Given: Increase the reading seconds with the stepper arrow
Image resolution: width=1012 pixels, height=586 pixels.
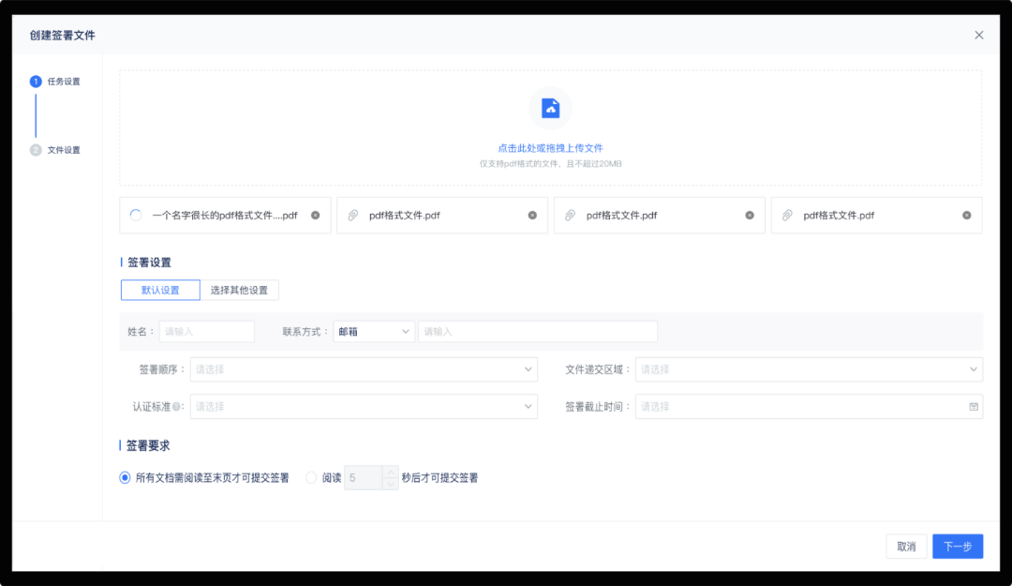Looking at the screenshot, I should (391, 473).
